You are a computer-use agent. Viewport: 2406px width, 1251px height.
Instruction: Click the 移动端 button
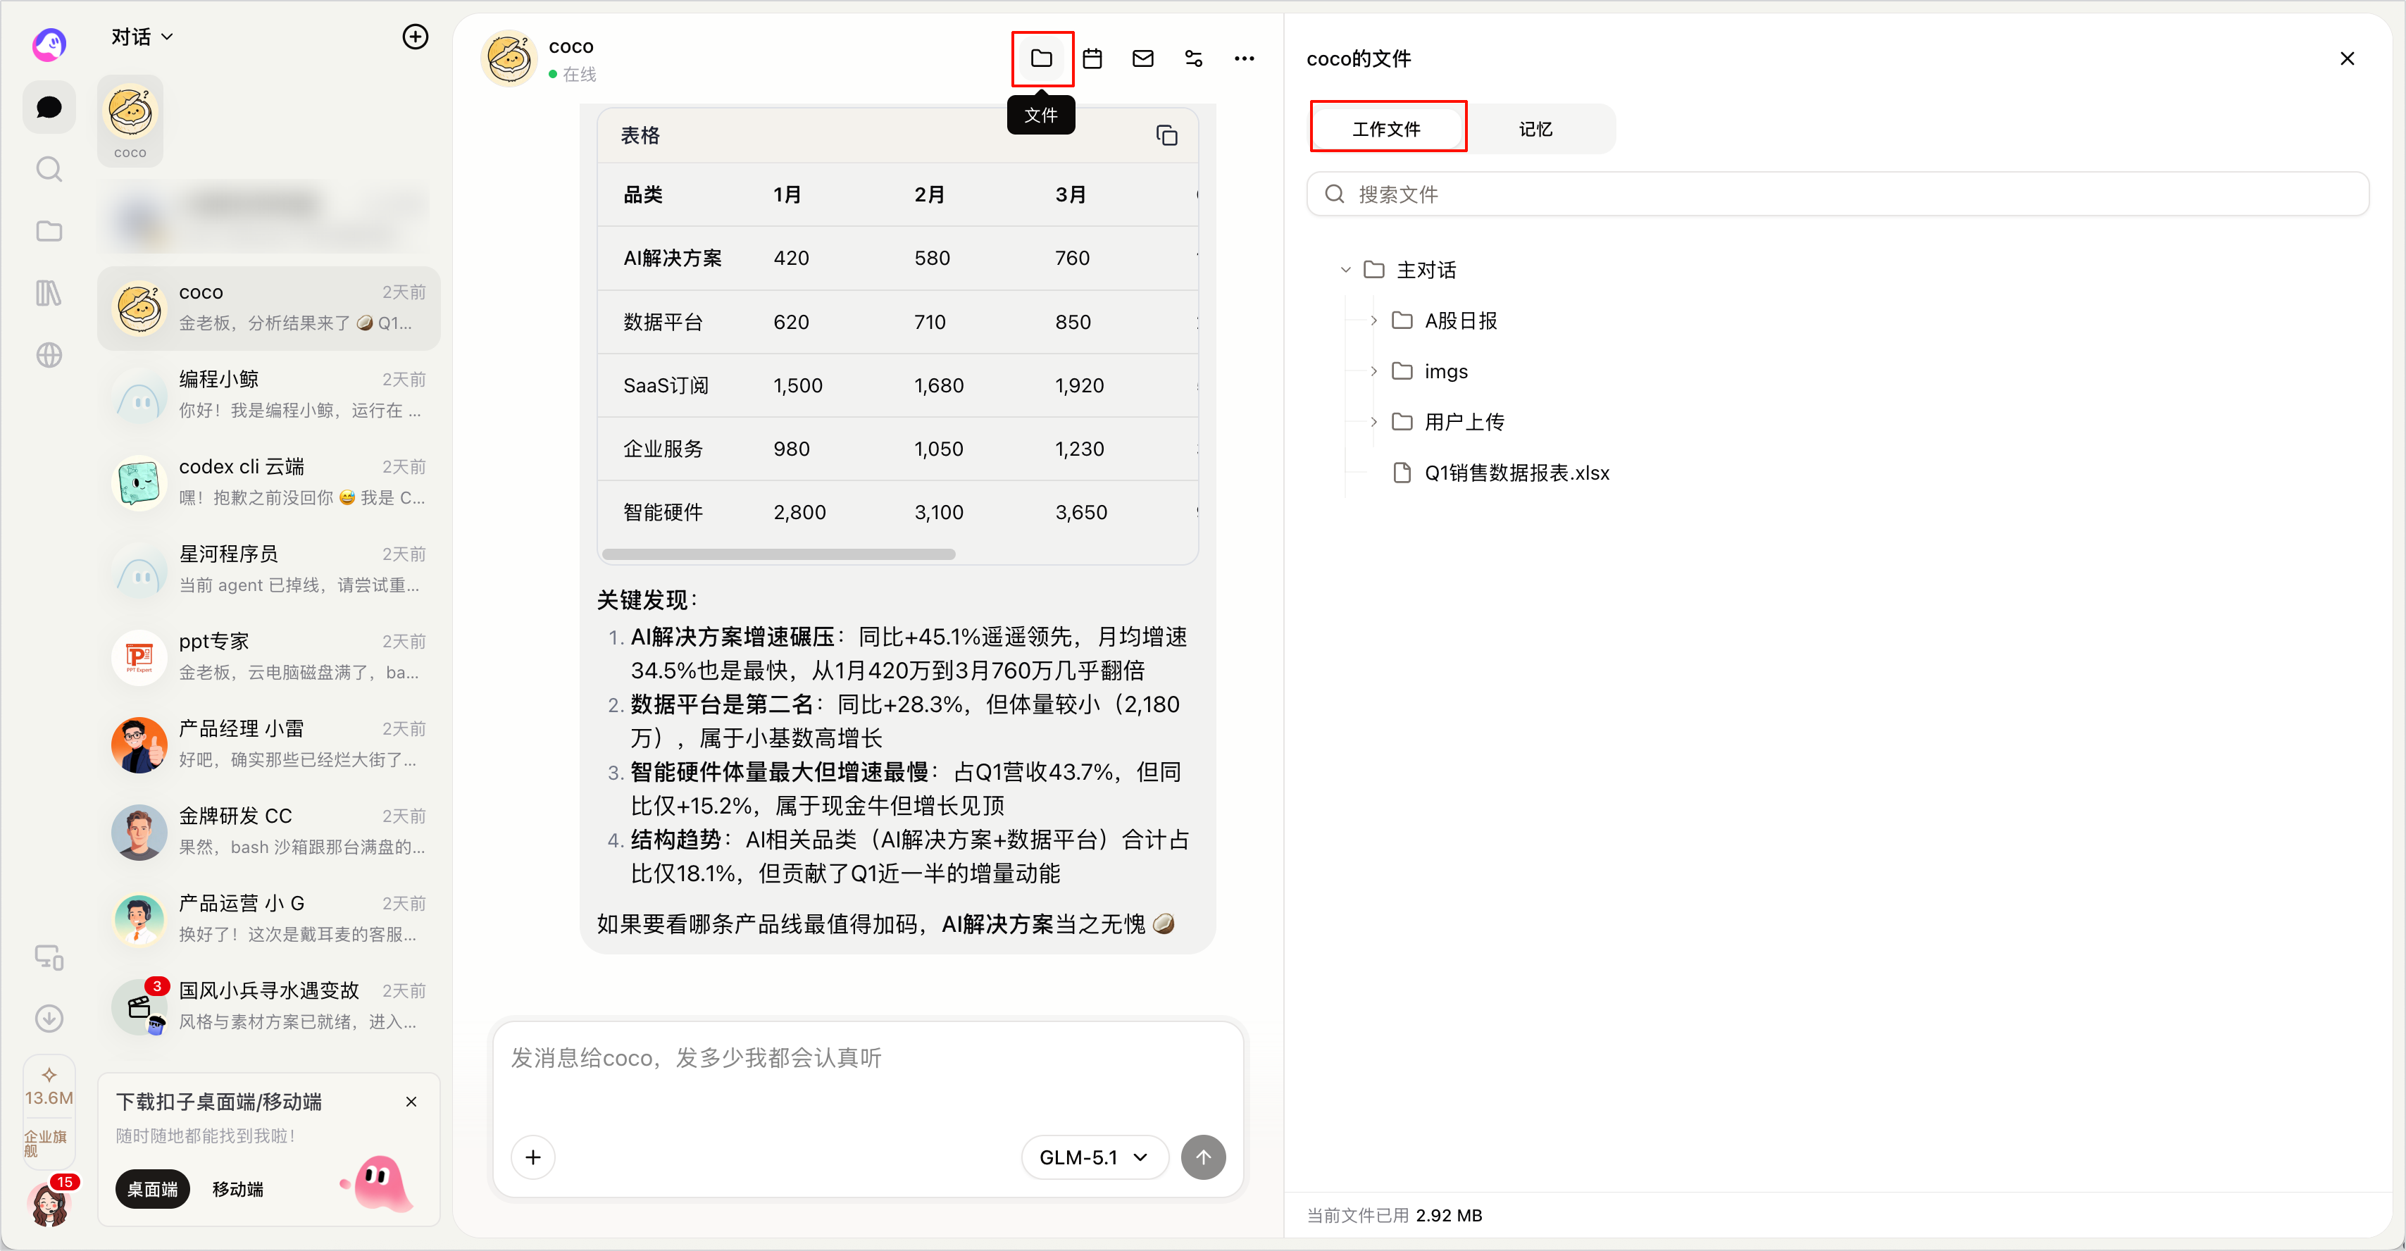pos(237,1189)
